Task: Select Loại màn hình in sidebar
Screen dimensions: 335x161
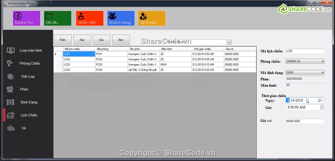Action: tap(31, 51)
